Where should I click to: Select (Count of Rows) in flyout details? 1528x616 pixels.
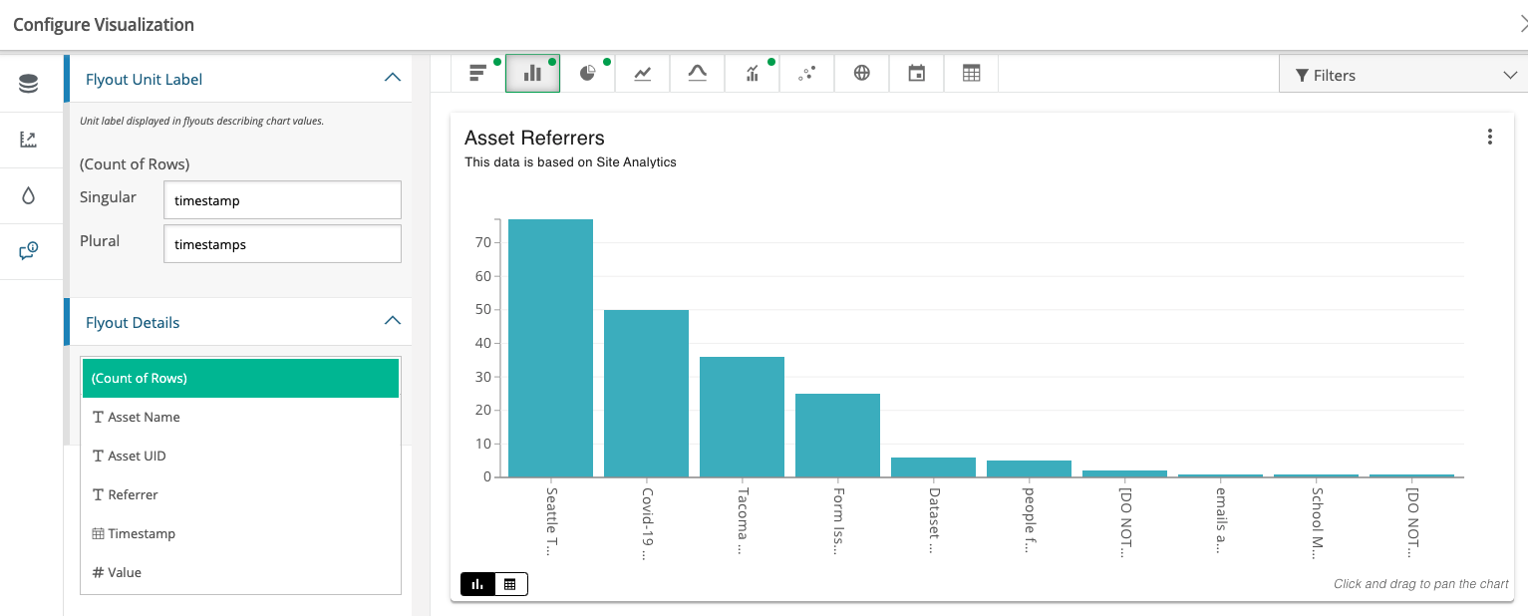(240, 378)
